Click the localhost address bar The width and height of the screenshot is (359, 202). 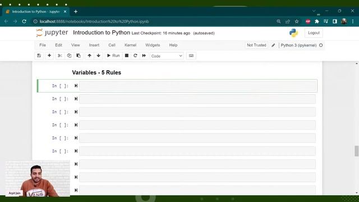pyautogui.click(x=153, y=21)
